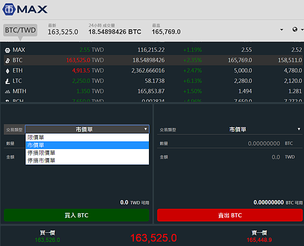Image resolution: width=304 pixels, height=246 pixels.
Task: Select the ETH market row name
Action: [x=18, y=71]
